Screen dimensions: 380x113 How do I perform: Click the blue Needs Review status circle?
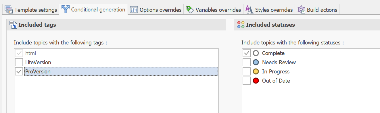tap(256, 62)
